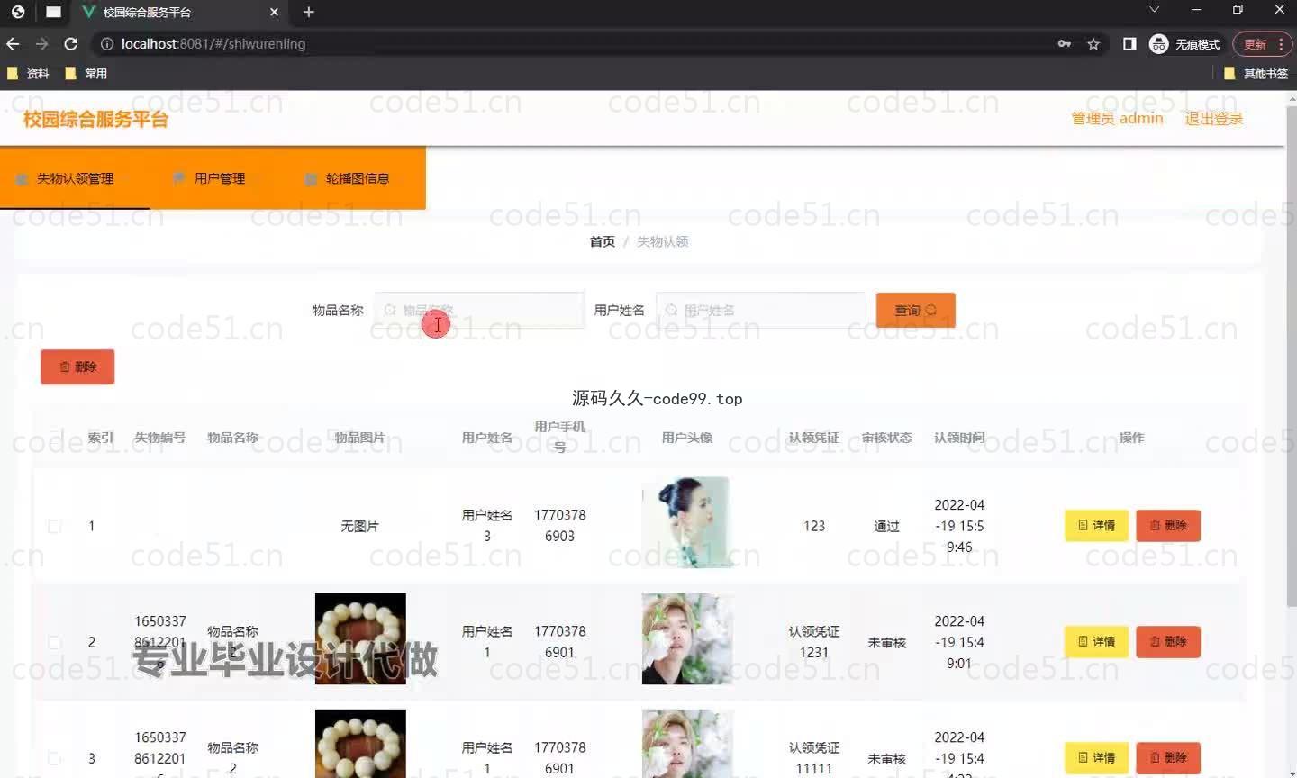Delete row 1 with its 删除 button
This screenshot has height=778, width=1297.
pos(1168,525)
